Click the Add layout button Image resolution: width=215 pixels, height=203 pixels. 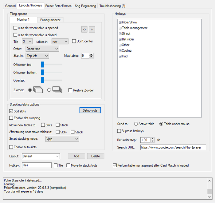coord(76,156)
